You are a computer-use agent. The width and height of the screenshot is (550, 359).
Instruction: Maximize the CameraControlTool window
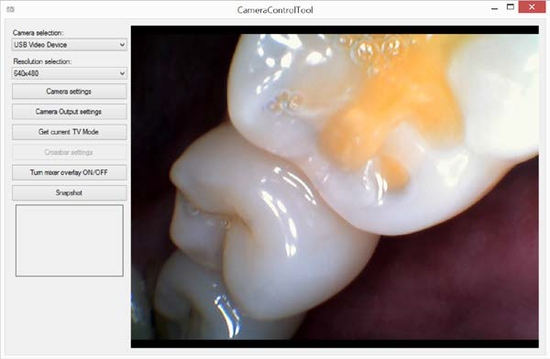pyautogui.click(x=511, y=7)
